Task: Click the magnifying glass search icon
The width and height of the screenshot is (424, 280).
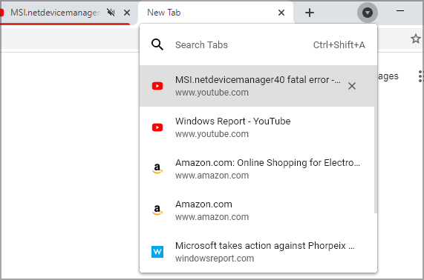Action: (x=157, y=44)
